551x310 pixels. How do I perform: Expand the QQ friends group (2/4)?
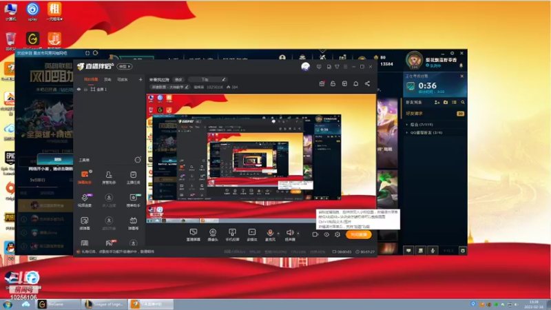point(425,132)
